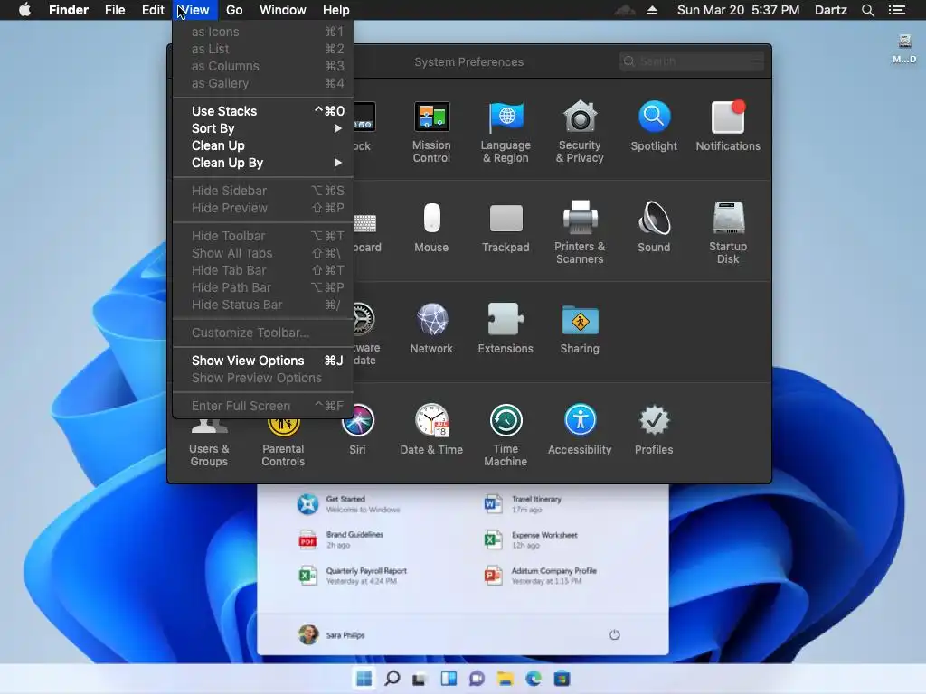This screenshot has height=694, width=926.
Task: Open Adatum Company Profile presentation
Action: (x=541, y=576)
